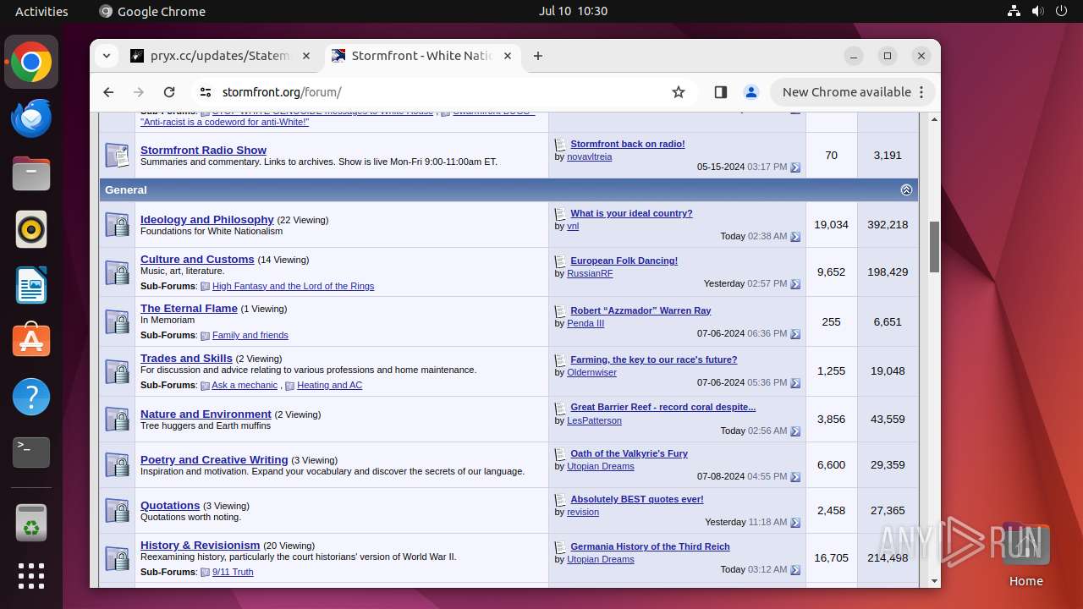Click the go-to-last-post arrow in Culture and Customs row
1083x609 pixels.
[x=795, y=284]
